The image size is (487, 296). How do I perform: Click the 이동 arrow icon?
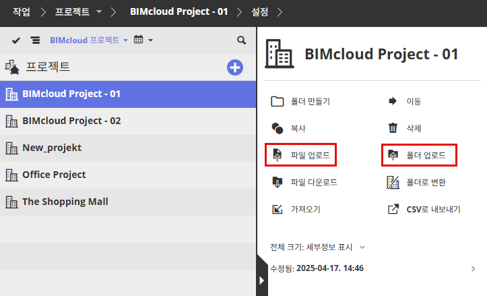tap(393, 101)
